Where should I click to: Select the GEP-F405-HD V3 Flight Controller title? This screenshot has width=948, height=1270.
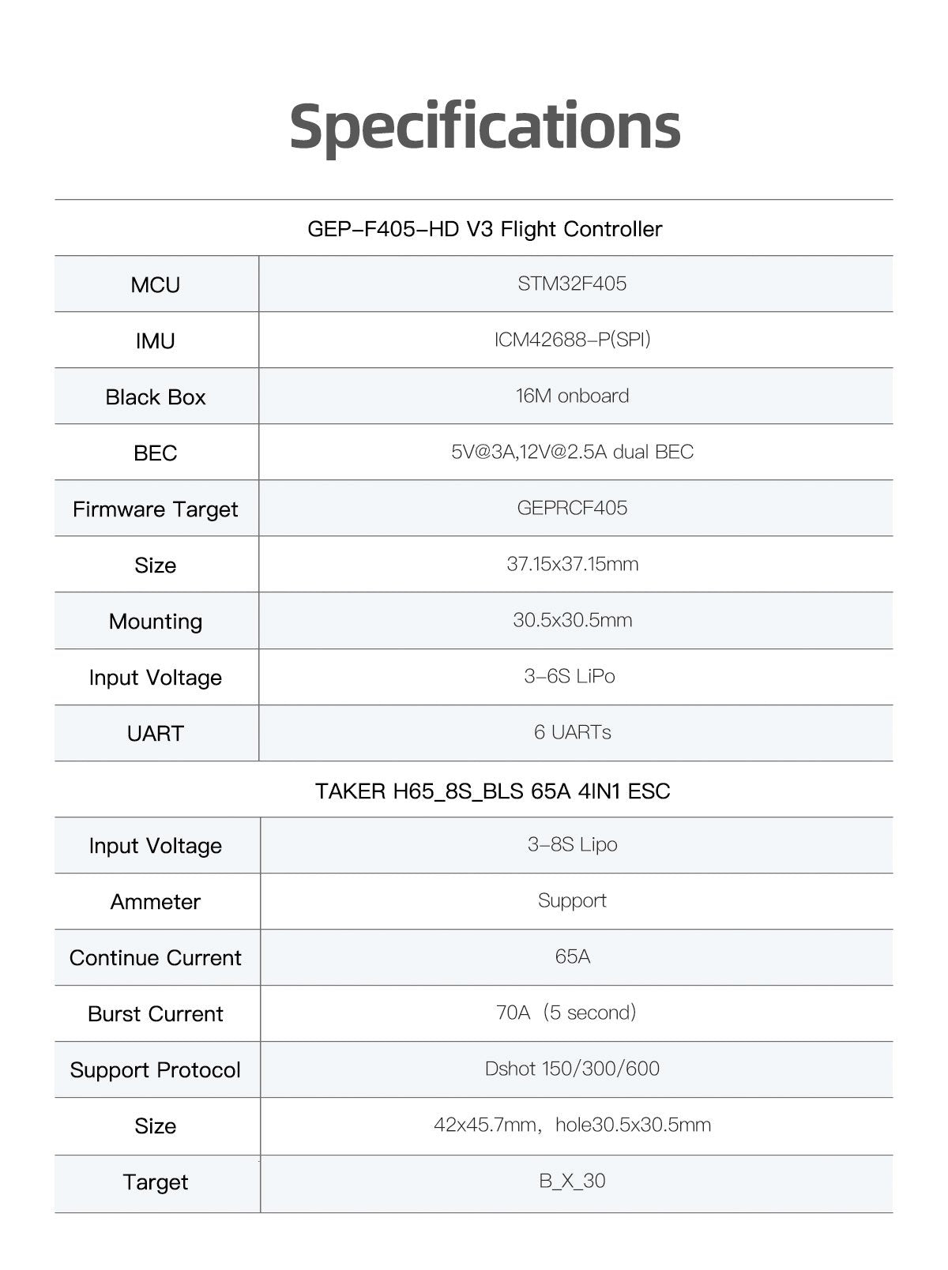pos(484,229)
